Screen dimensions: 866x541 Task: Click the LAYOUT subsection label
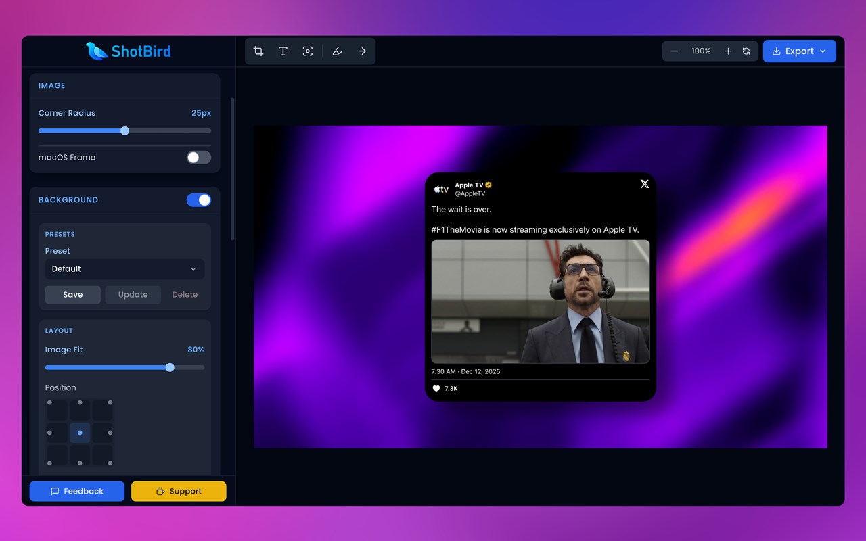coord(59,331)
